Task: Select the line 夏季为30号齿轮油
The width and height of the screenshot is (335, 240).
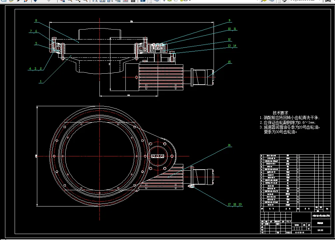Action: [x=280, y=132]
